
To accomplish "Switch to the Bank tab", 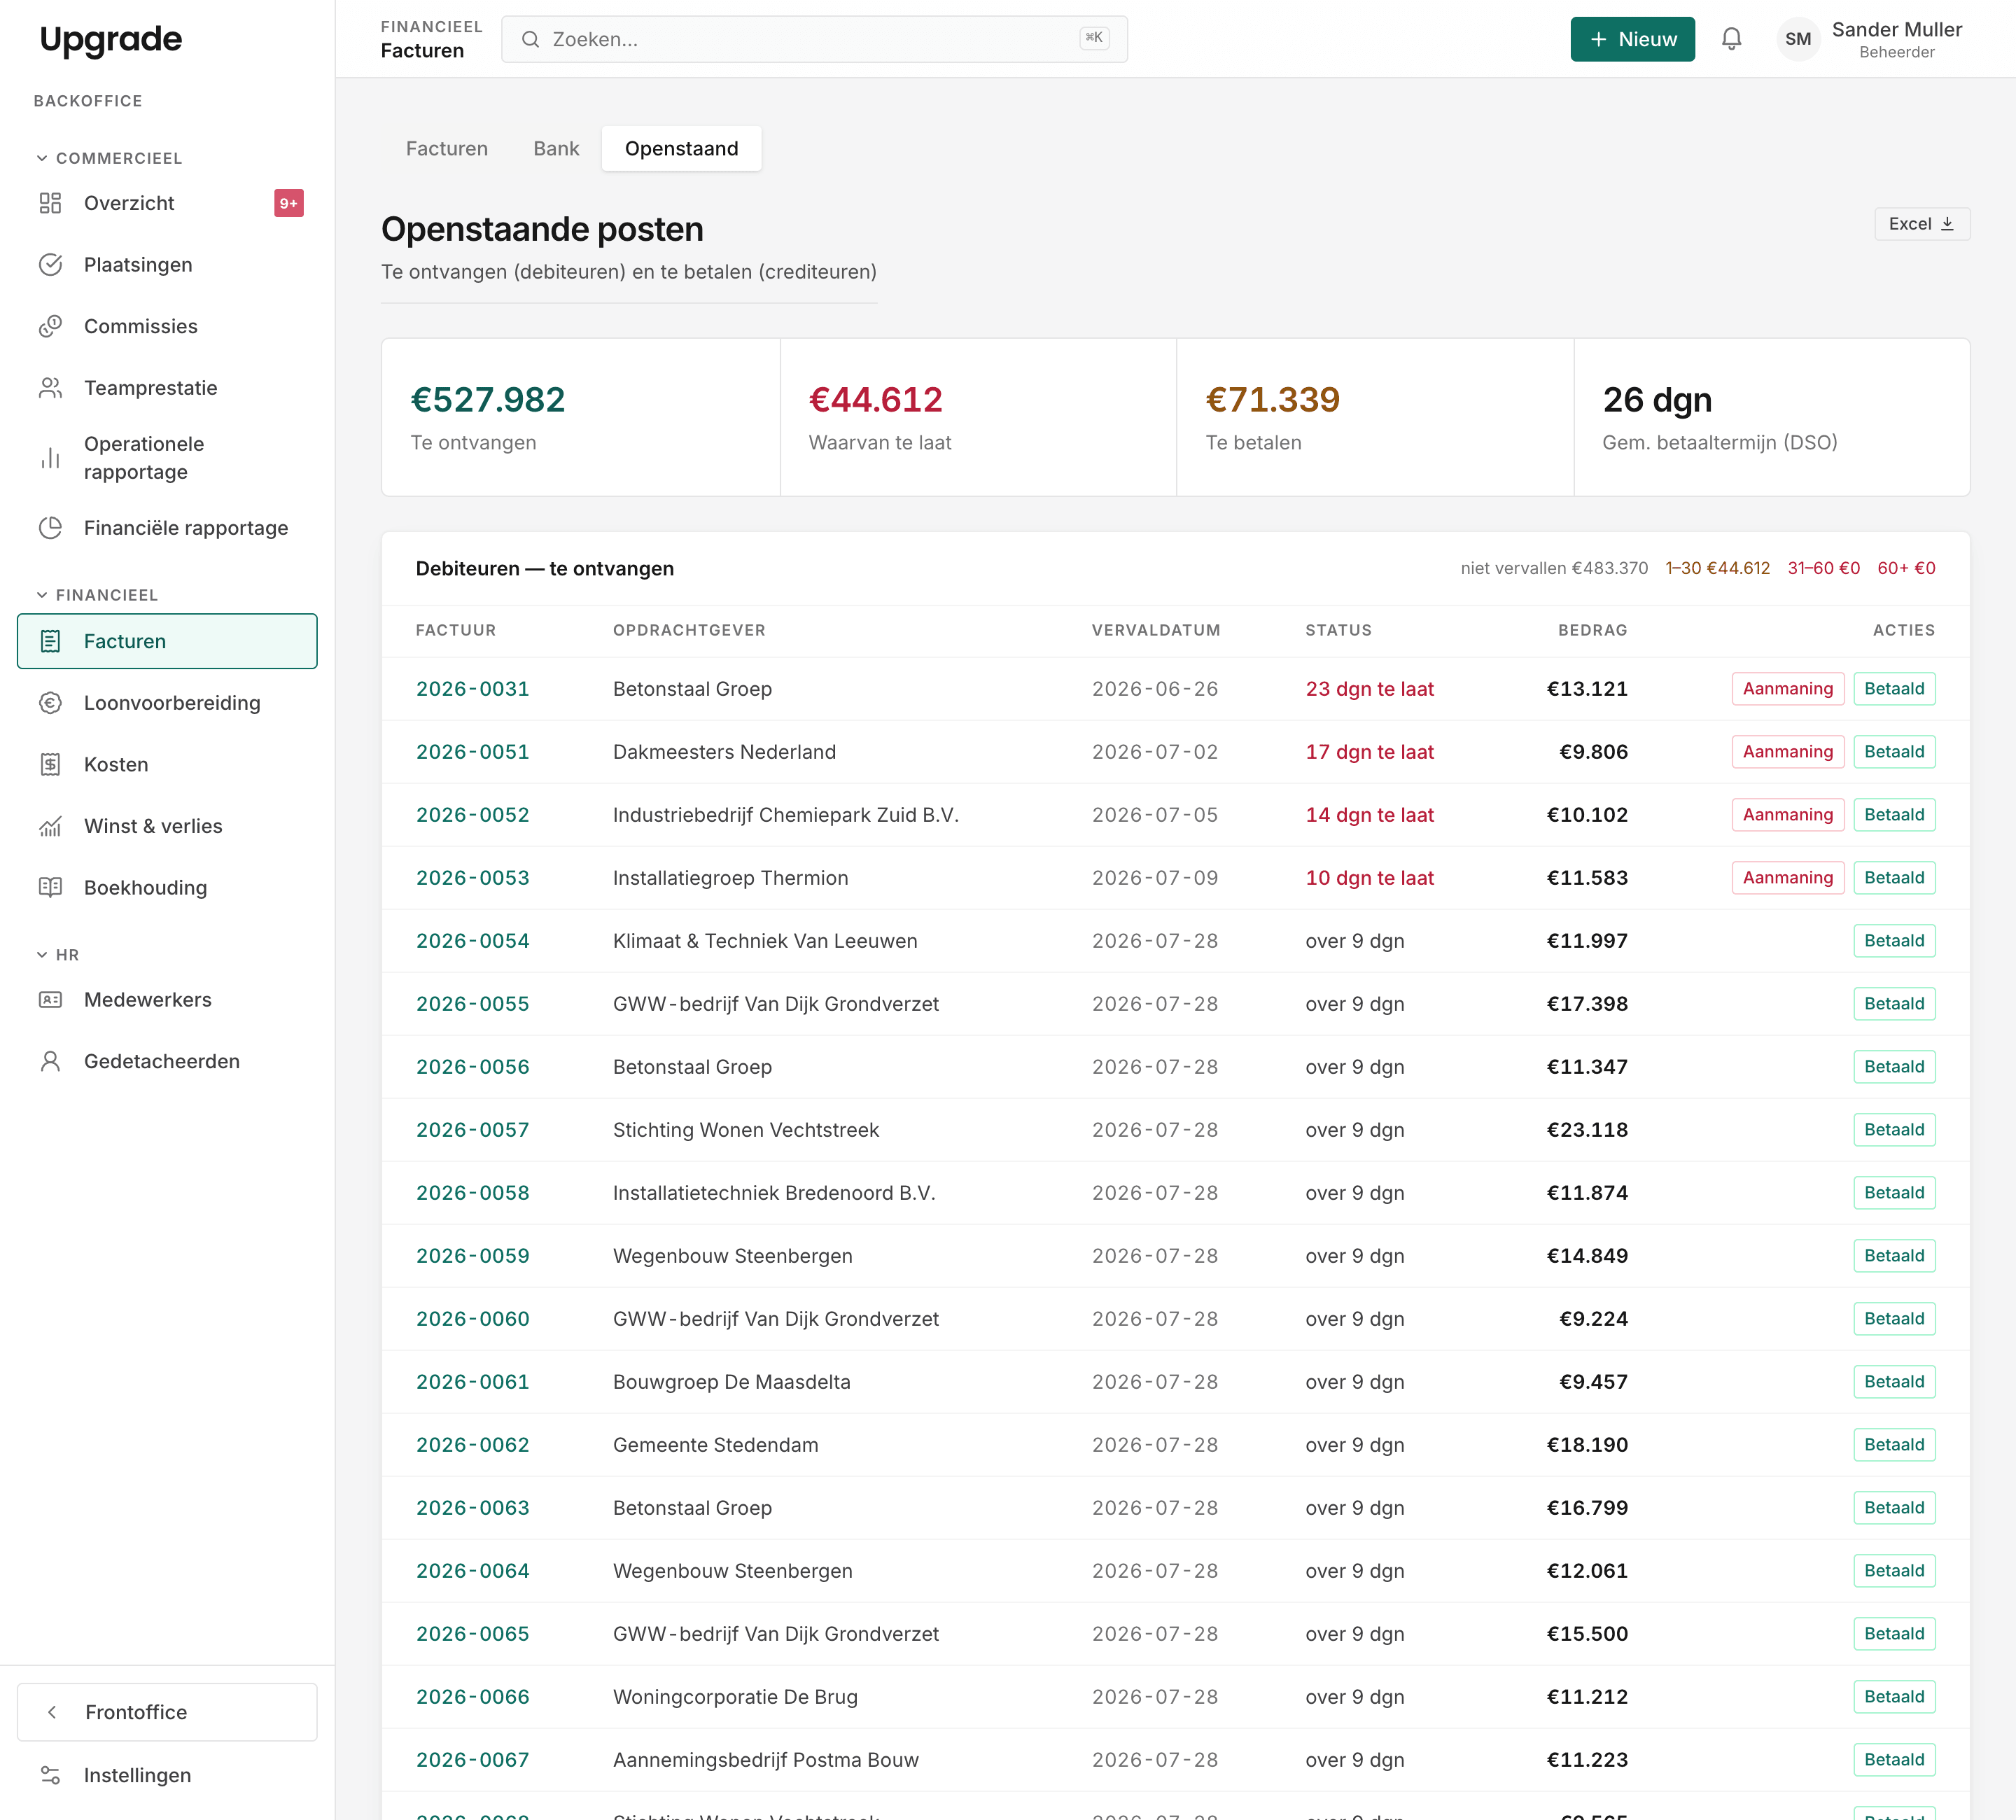I will coord(556,148).
